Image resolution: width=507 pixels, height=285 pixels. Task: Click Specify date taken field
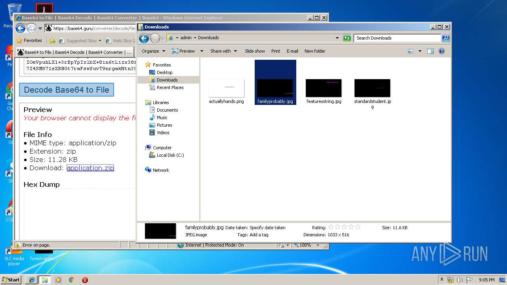tap(268, 228)
